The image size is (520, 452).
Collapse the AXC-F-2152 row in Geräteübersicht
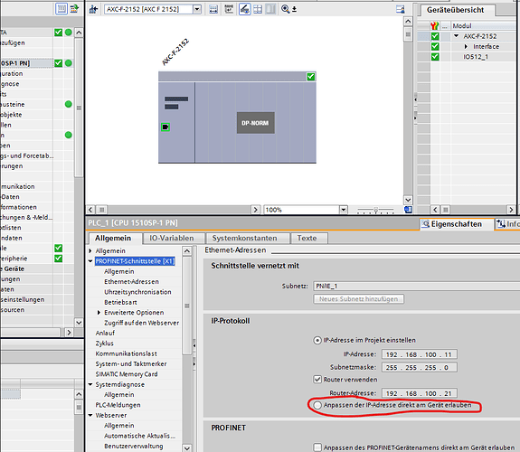pyautogui.click(x=457, y=36)
